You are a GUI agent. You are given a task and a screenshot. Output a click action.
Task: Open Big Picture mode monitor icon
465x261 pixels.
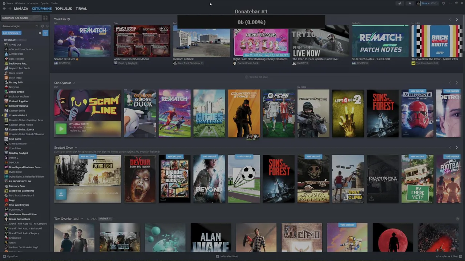[443, 3]
